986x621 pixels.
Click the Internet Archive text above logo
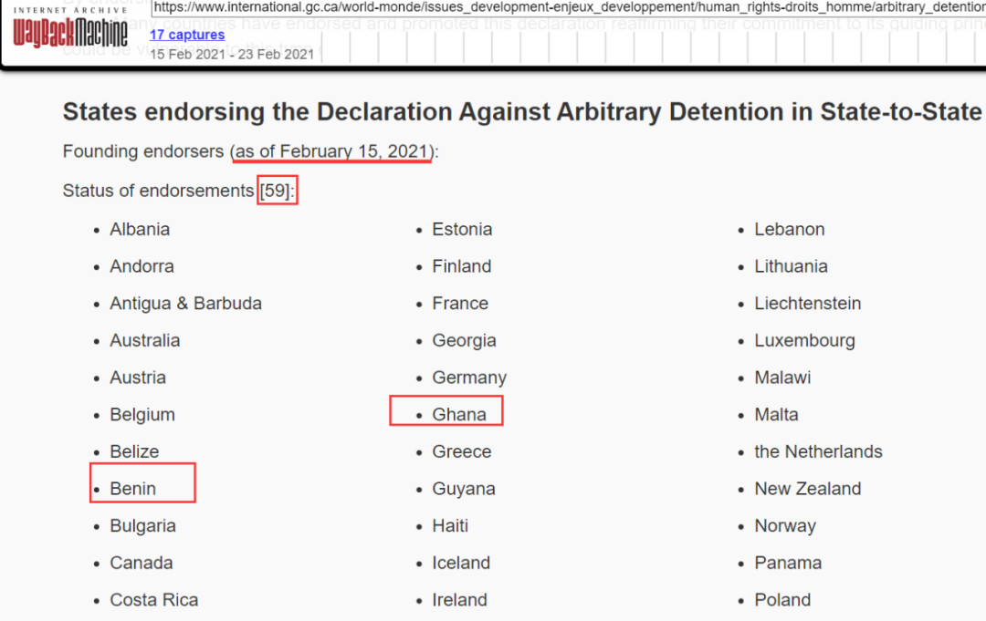click(x=70, y=10)
